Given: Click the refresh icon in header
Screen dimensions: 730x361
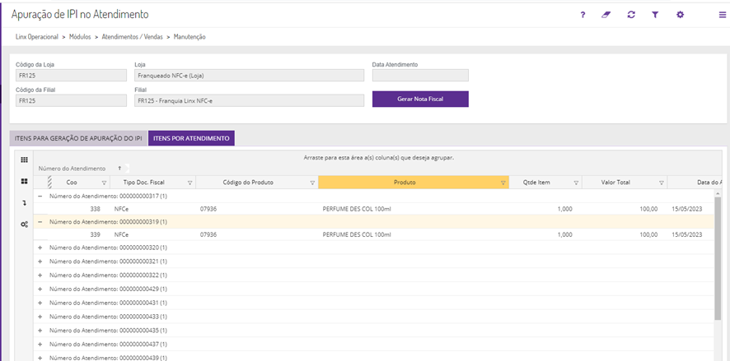Looking at the screenshot, I should (631, 15).
